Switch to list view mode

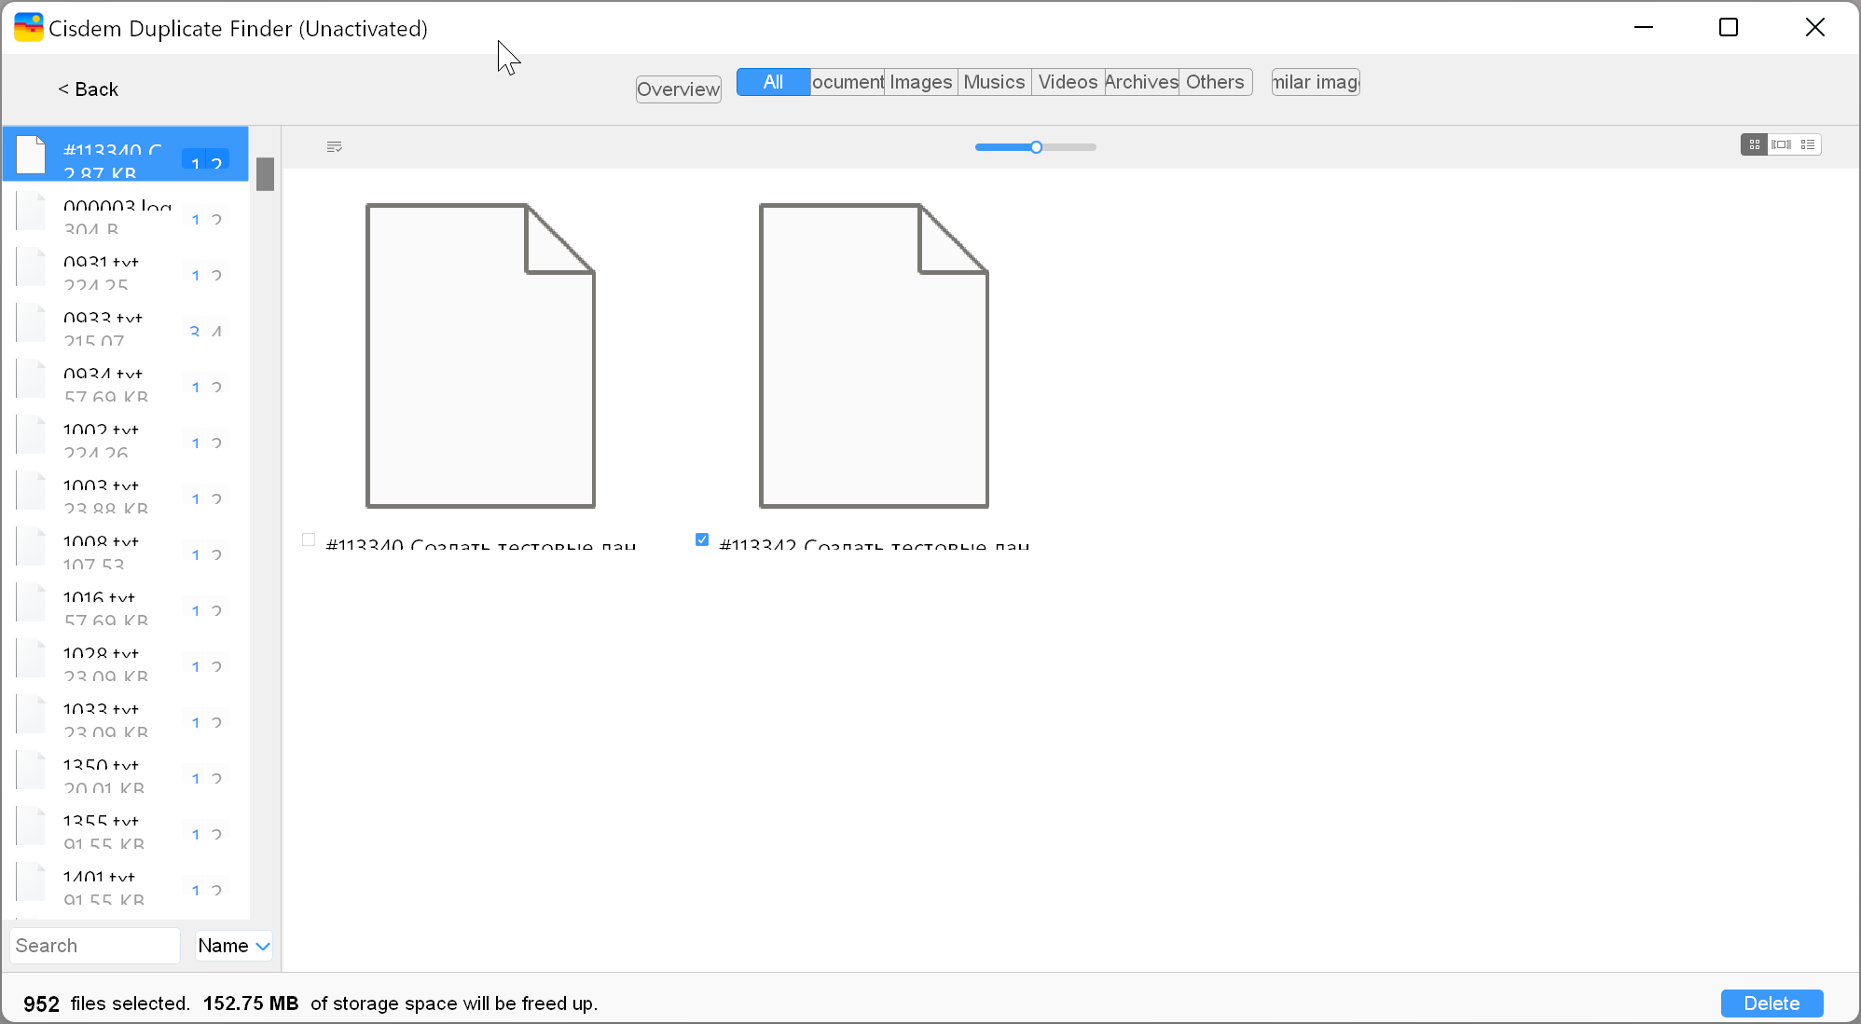pos(1808,144)
